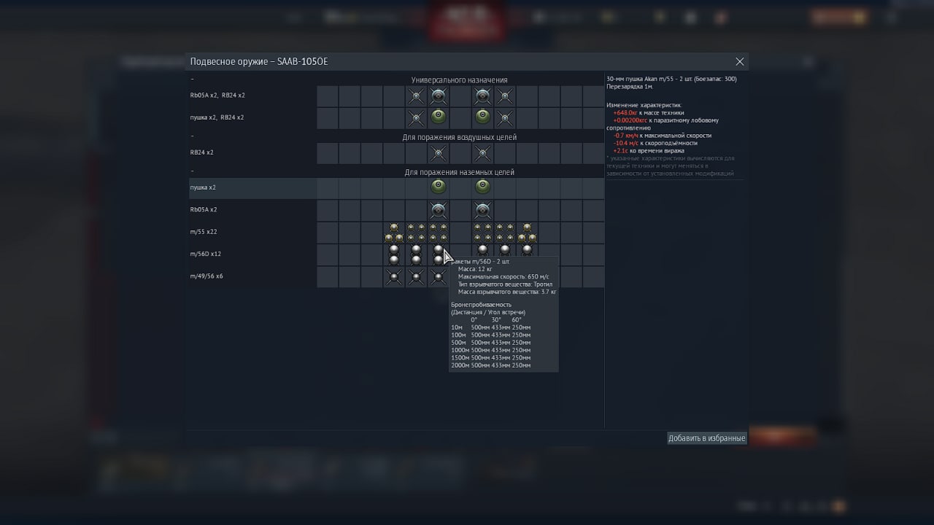934x525 pixels.
Task: Select second-from-left m/56D rocket pair
Action: click(416, 254)
